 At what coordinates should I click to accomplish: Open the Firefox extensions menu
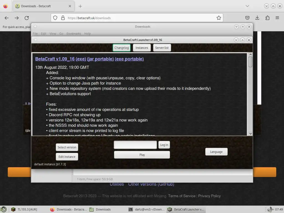pos(267,18)
